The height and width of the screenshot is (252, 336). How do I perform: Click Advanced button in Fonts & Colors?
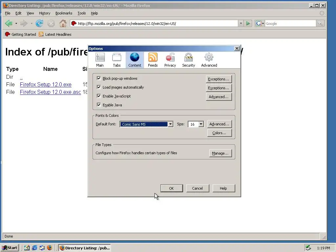point(219,124)
